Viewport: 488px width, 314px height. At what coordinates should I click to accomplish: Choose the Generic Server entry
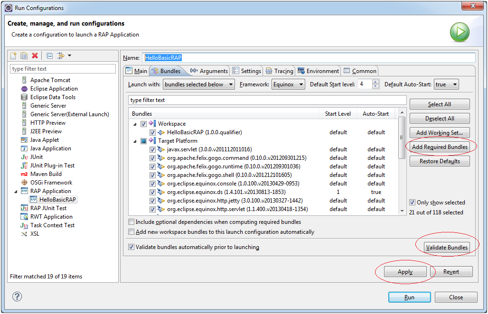tap(48, 106)
